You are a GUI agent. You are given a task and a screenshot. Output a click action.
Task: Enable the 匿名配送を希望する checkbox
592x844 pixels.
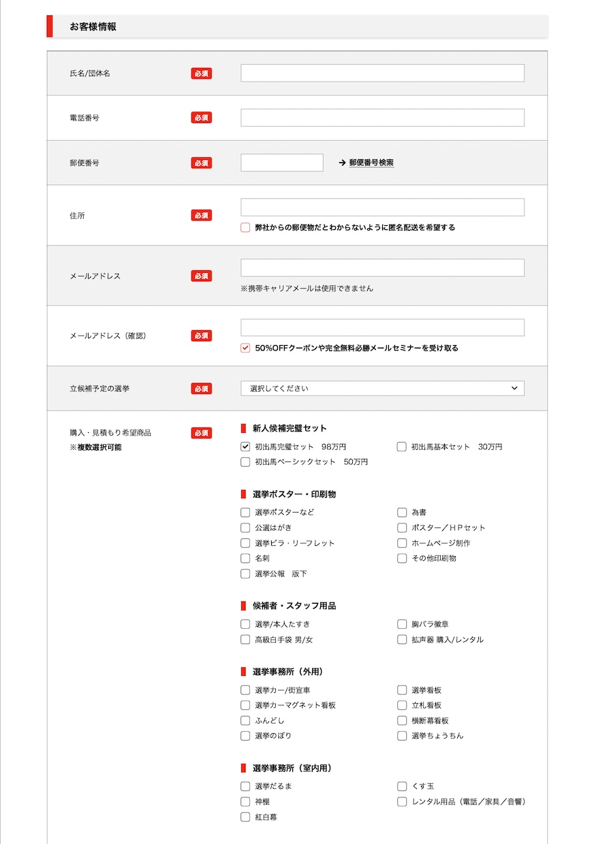245,227
